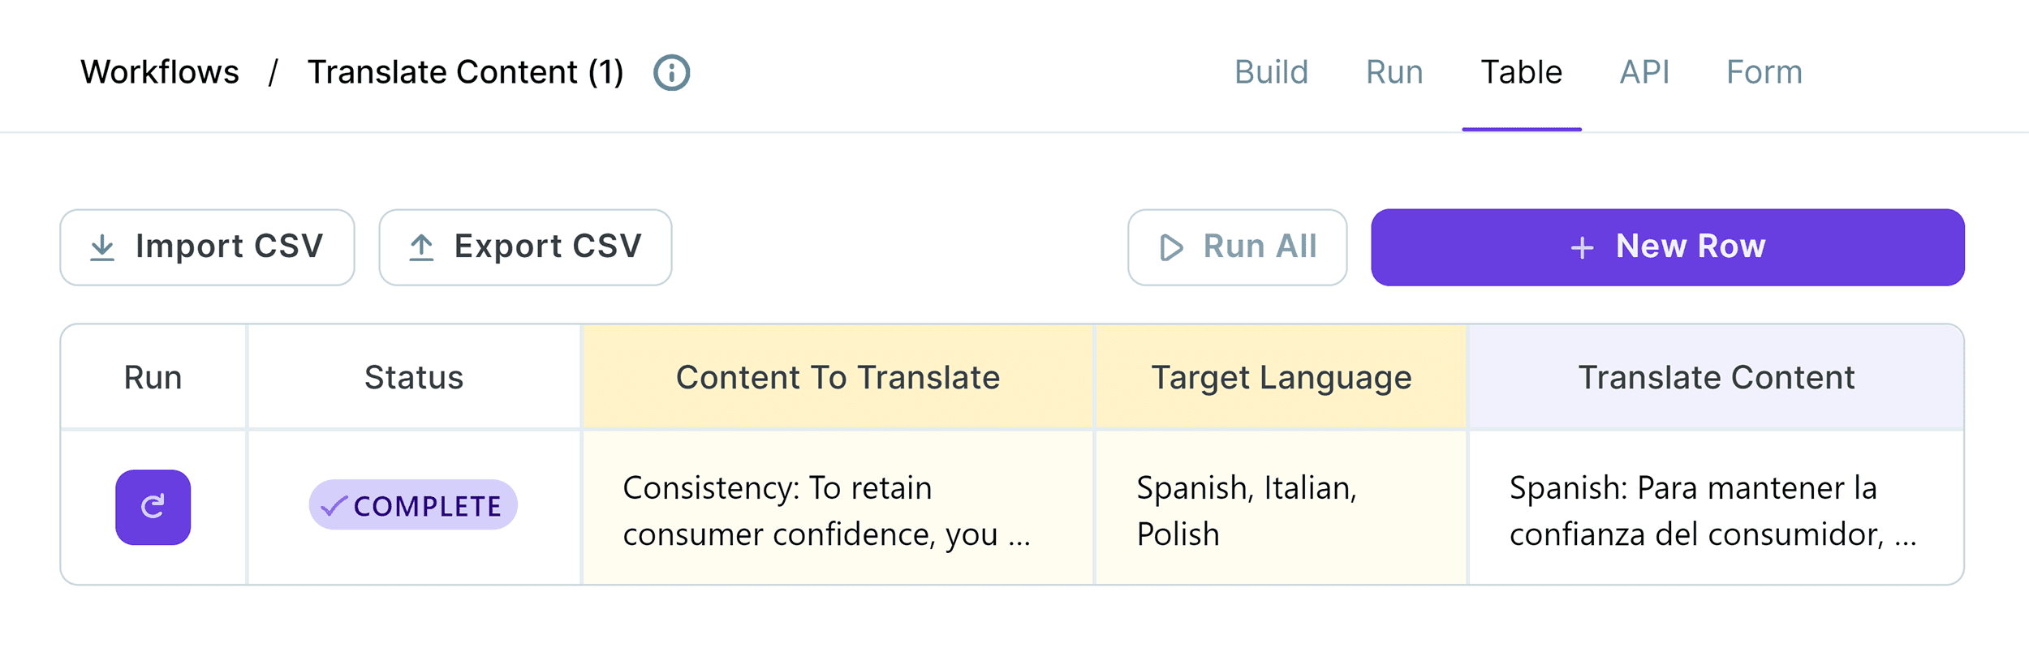Switch to the Run tab
Image resolution: width=2029 pixels, height=652 pixels.
[x=1394, y=71]
